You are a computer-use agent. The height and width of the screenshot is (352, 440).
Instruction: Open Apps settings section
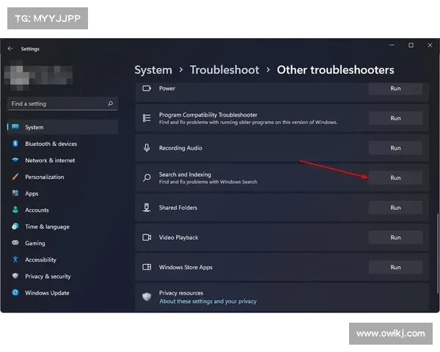click(x=62, y=193)
